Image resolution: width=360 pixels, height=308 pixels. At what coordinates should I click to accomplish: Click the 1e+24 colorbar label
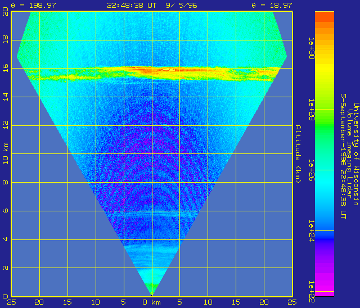[x=311, y=230]
